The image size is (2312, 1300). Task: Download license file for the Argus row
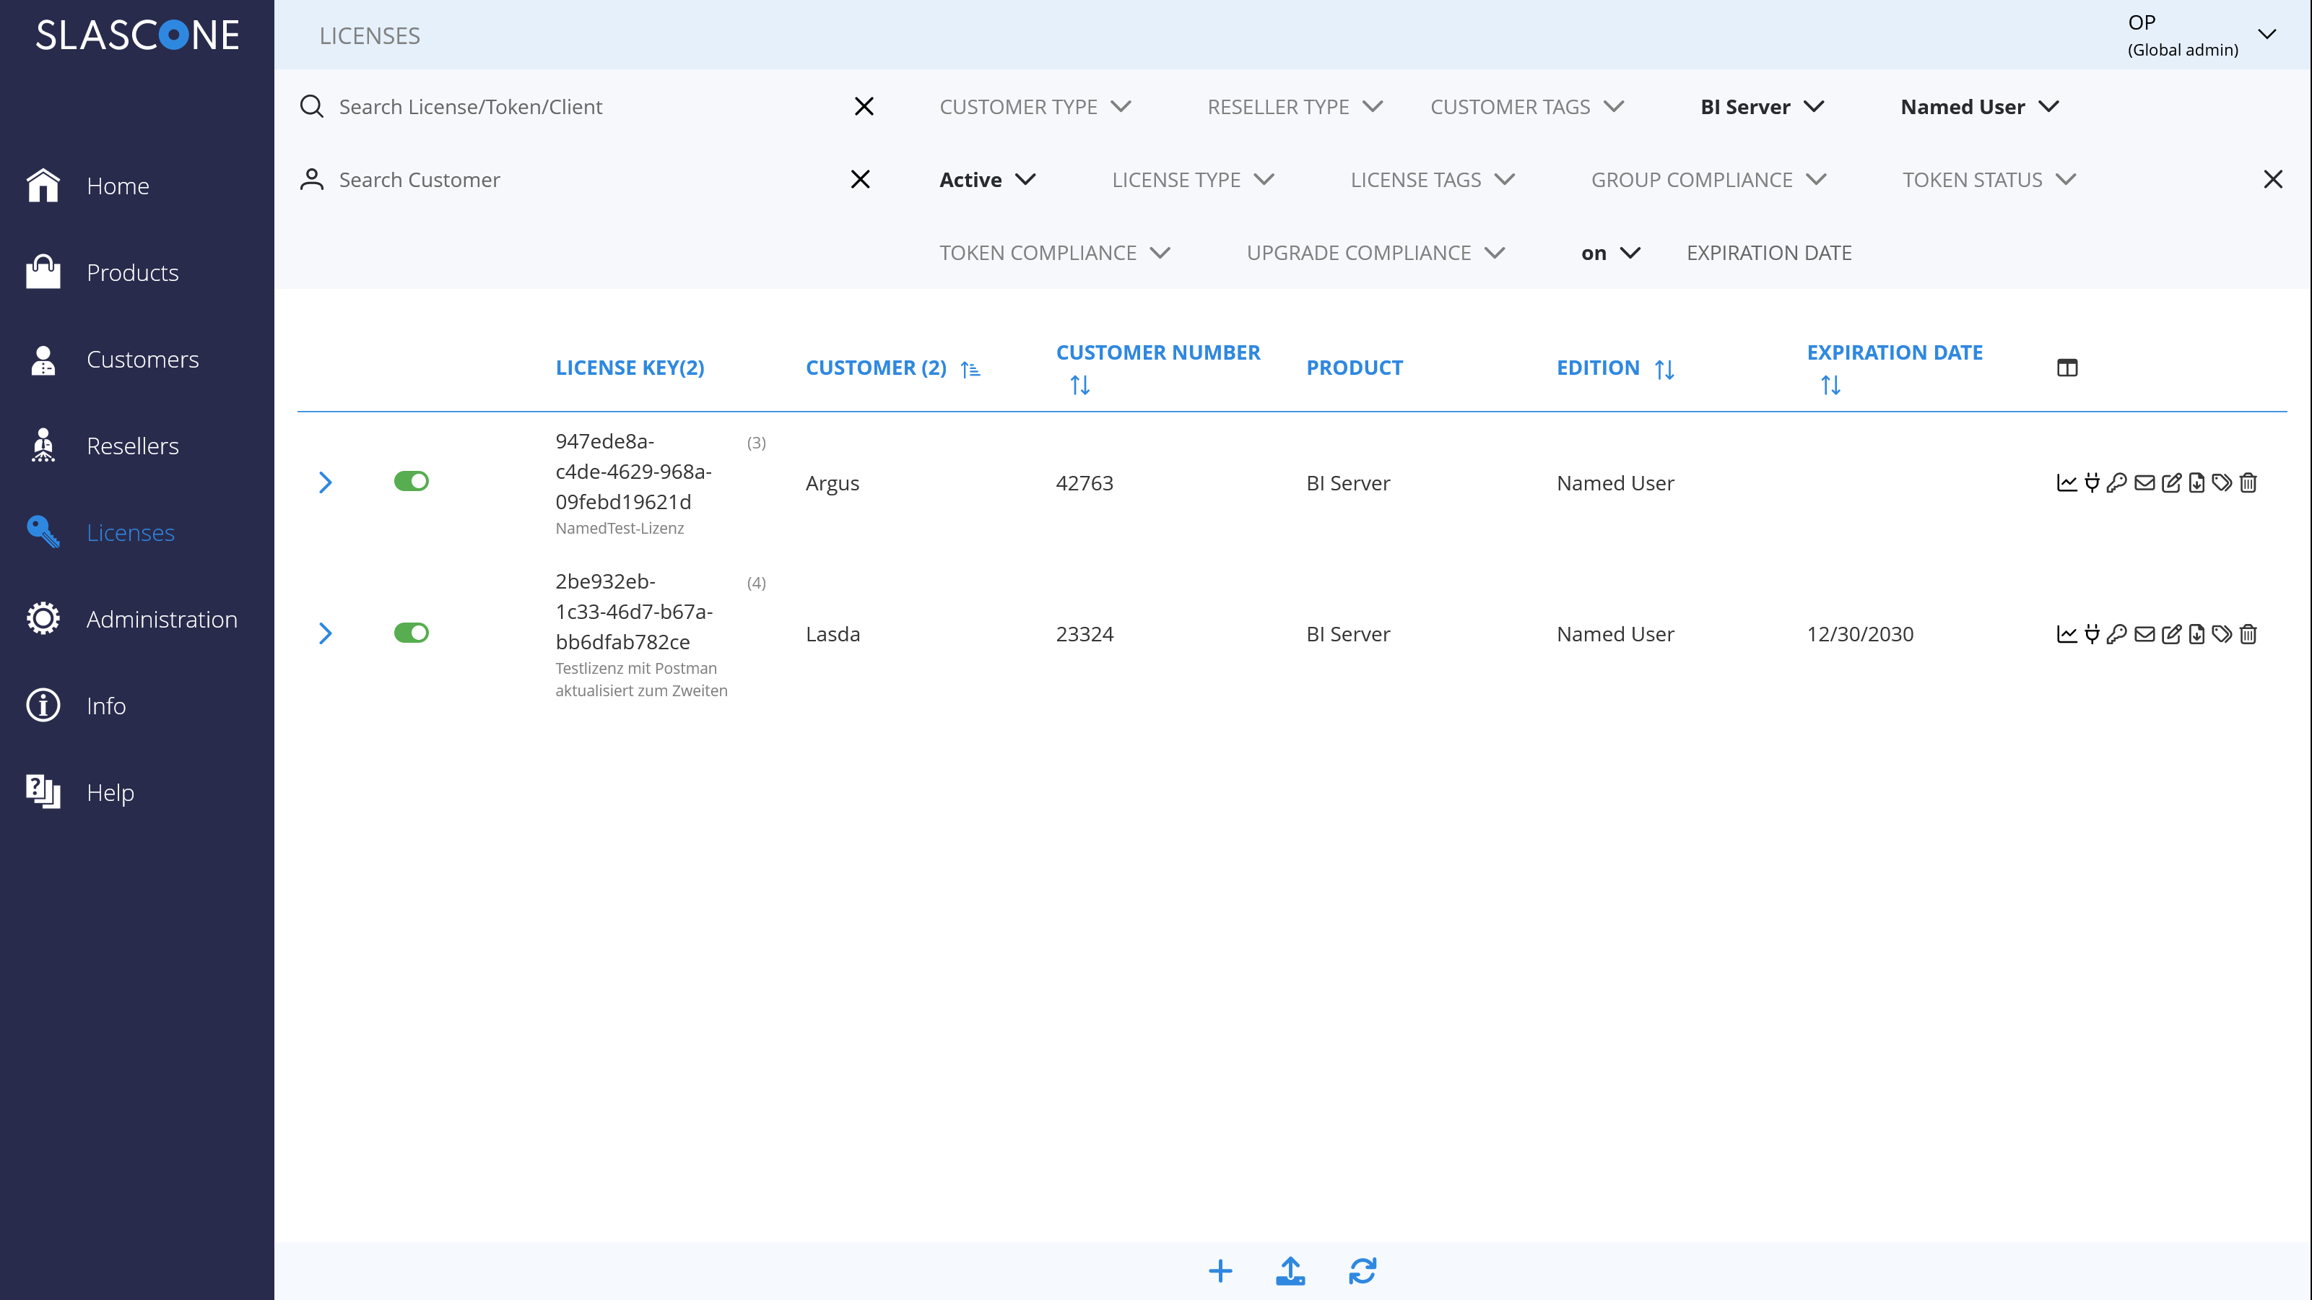(2196, 483)
